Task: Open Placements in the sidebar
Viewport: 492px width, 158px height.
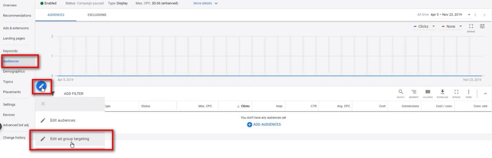Action: pos(12,92)
